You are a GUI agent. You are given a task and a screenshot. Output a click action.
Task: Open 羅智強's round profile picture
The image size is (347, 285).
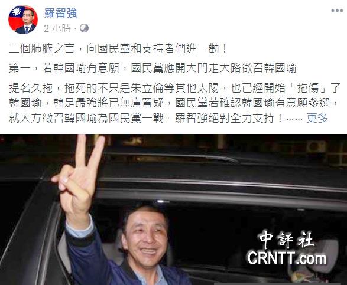point(23,19)
